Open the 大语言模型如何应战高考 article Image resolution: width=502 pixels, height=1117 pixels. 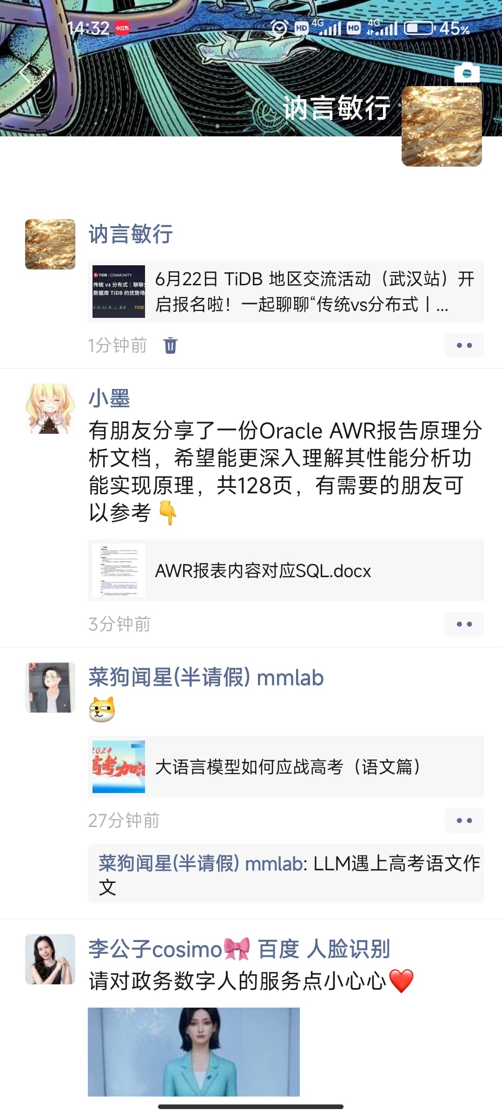point(286,767)
